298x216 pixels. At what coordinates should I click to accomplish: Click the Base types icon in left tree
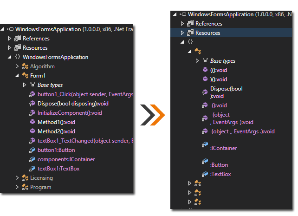click(x=32, y=85)
